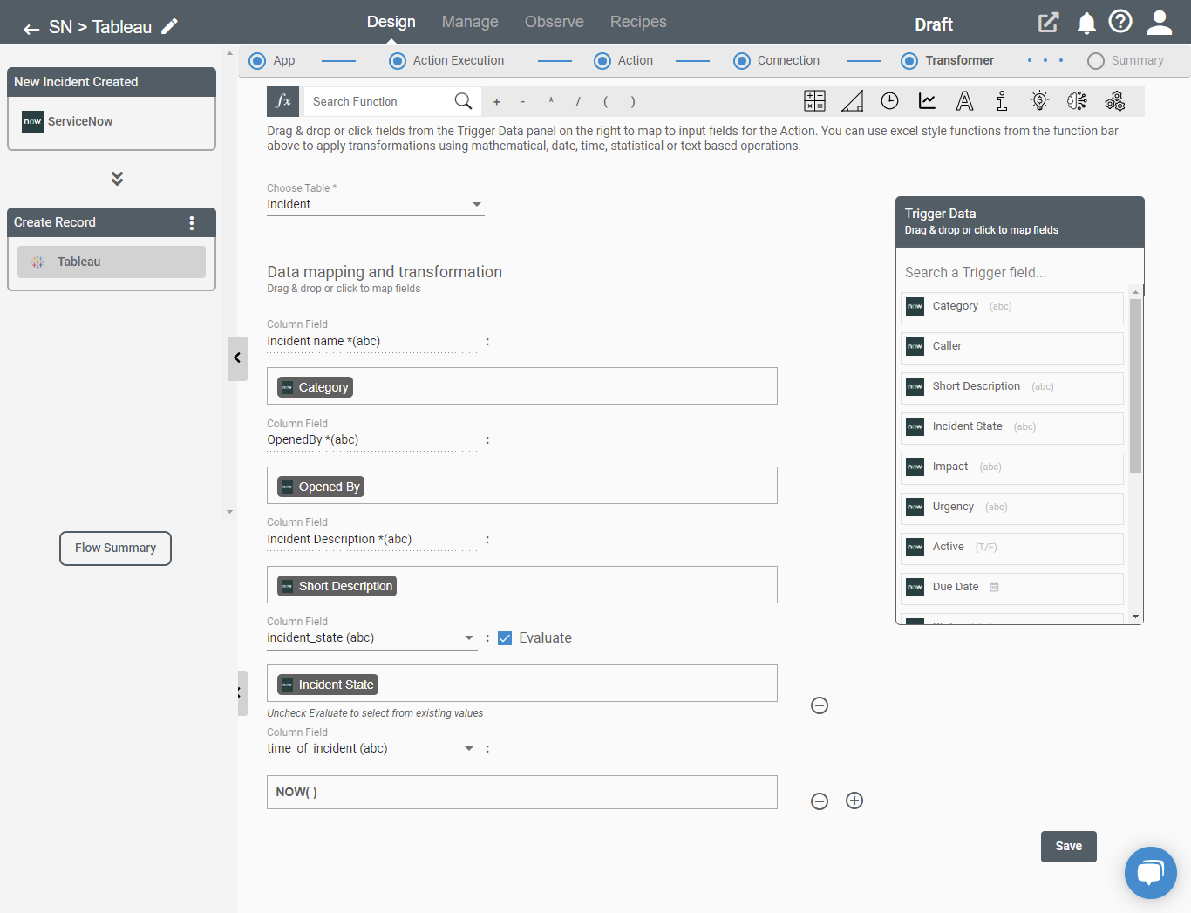
Task: Open Create Record three-dot menu
Action: 192,222
